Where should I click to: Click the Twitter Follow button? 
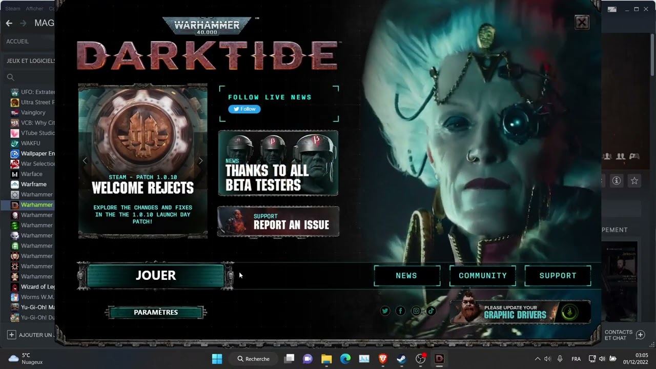click(x=244, y=109)
